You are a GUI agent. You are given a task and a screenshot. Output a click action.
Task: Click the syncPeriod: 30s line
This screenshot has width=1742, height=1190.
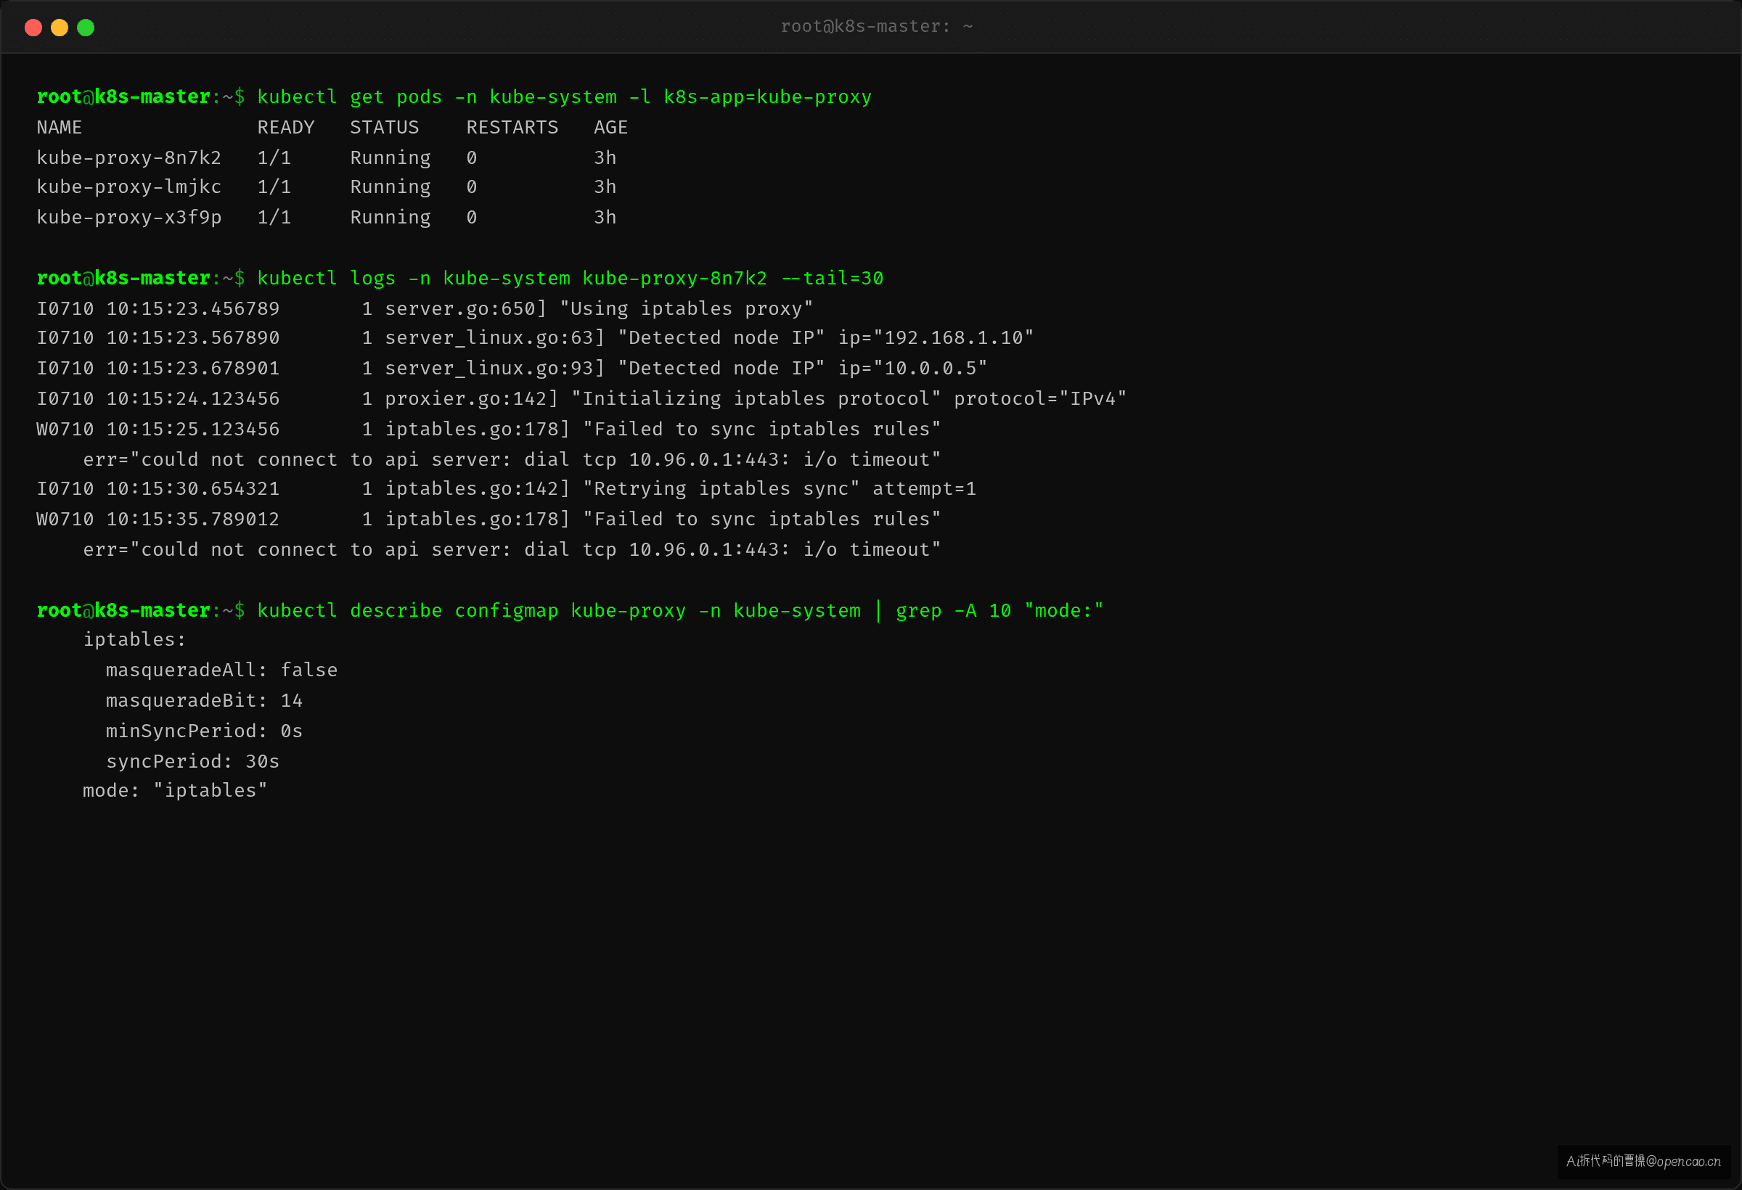click(192, 761)
